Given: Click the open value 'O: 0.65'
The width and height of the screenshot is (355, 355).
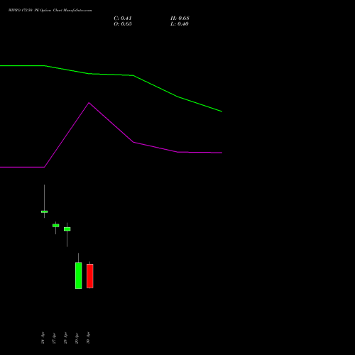Looking at the screenshot, I should point(123,24).
